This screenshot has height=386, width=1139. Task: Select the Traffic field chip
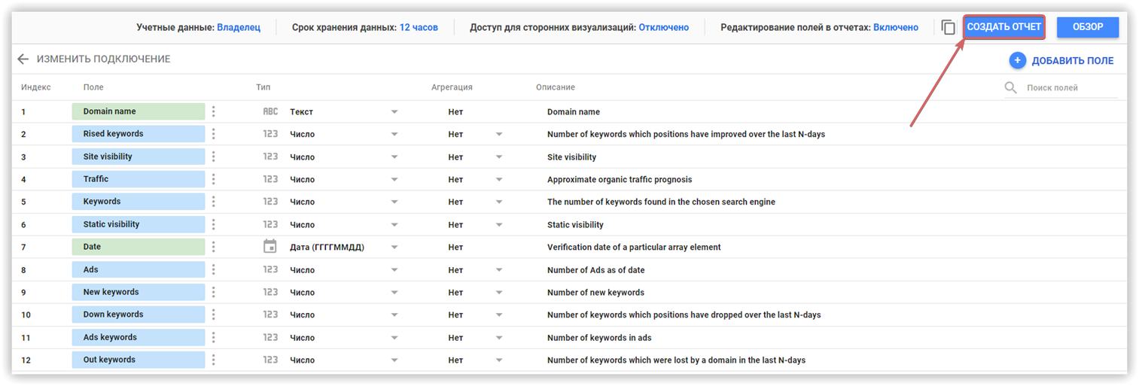tap(139, 179)
